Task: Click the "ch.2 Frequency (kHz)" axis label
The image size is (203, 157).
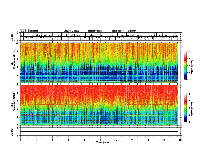Action: coord(13,102)
